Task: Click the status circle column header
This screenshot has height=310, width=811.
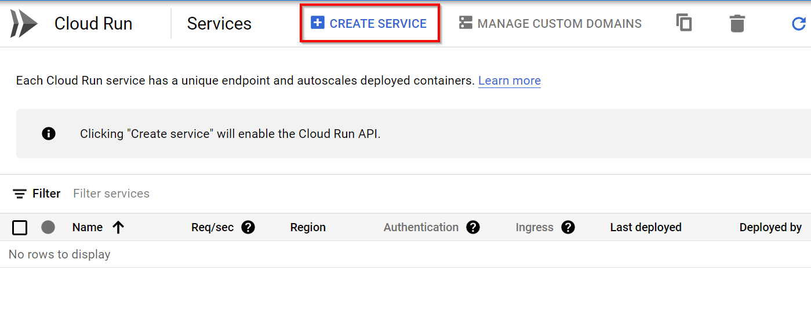Action: click(48, 227)
